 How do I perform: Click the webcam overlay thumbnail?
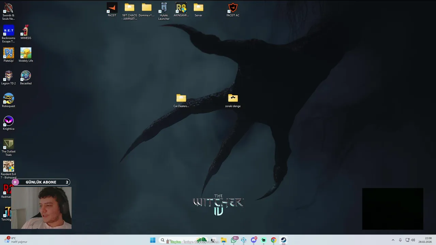42,208
